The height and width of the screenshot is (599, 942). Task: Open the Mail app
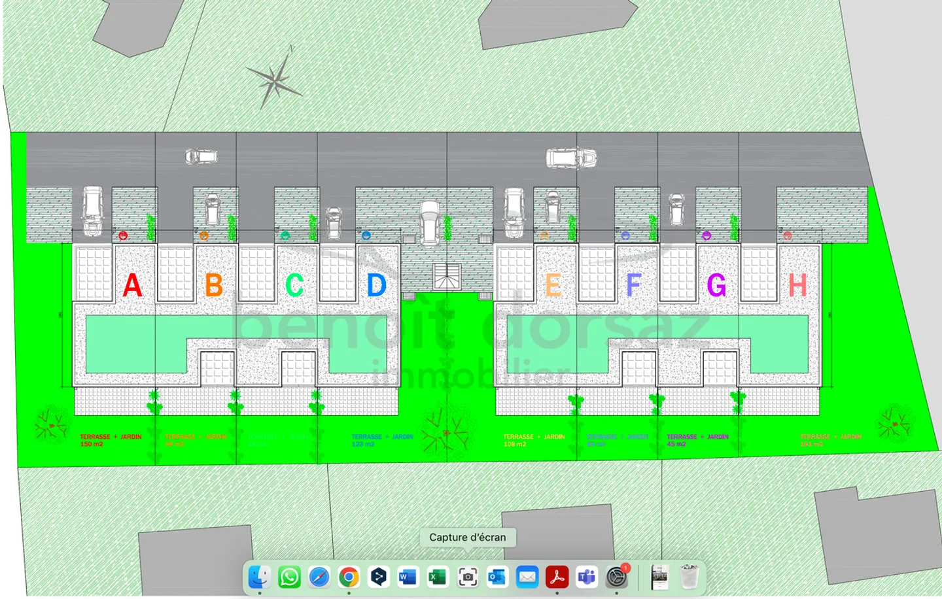[527, 577]
